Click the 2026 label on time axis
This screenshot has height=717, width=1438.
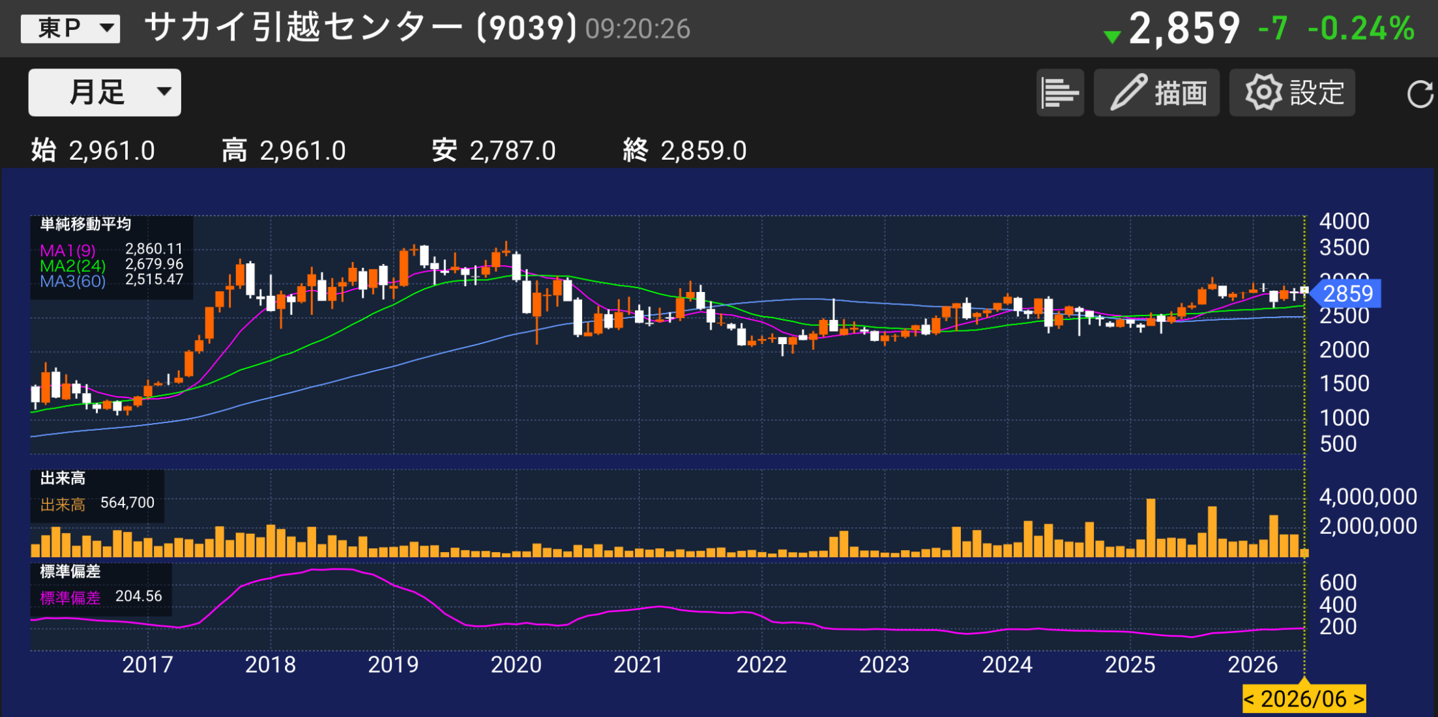point(1253,665)
